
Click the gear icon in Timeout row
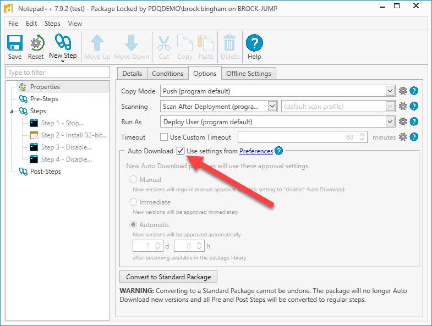[403, 137]
